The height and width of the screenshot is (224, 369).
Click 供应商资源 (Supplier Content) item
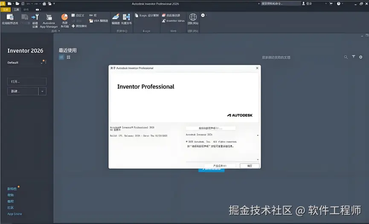(171, 15)
